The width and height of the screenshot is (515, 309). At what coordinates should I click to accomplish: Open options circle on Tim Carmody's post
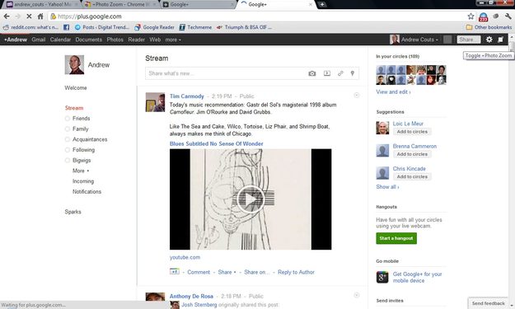click(356, 96)
